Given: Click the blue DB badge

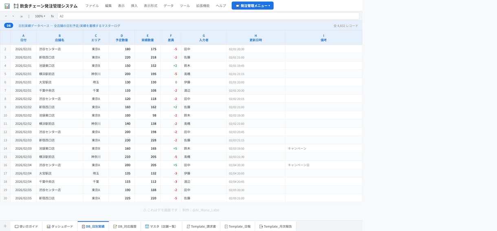Looking at the screenshot, I should pyautogui.click(x=9, y=26).
